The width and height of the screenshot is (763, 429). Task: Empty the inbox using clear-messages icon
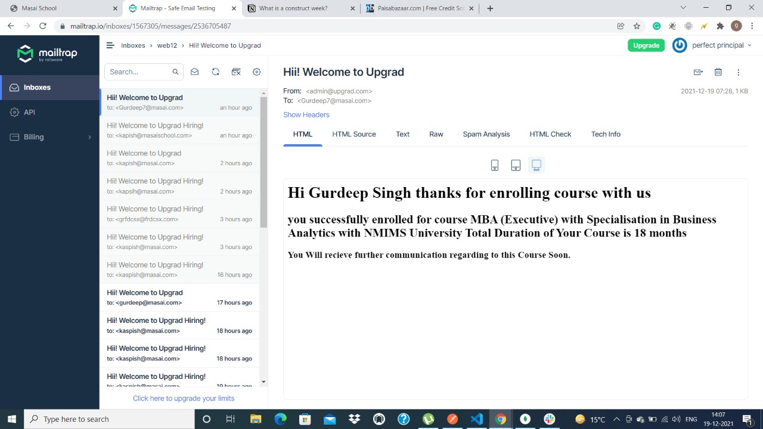pyautogui.click(x=236, y=71)
